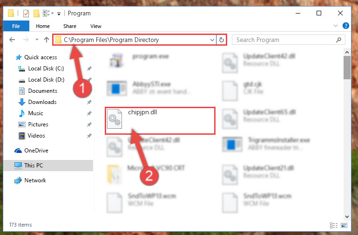Go back with the left arrow

pyautogui.click(x=12, y=40)
